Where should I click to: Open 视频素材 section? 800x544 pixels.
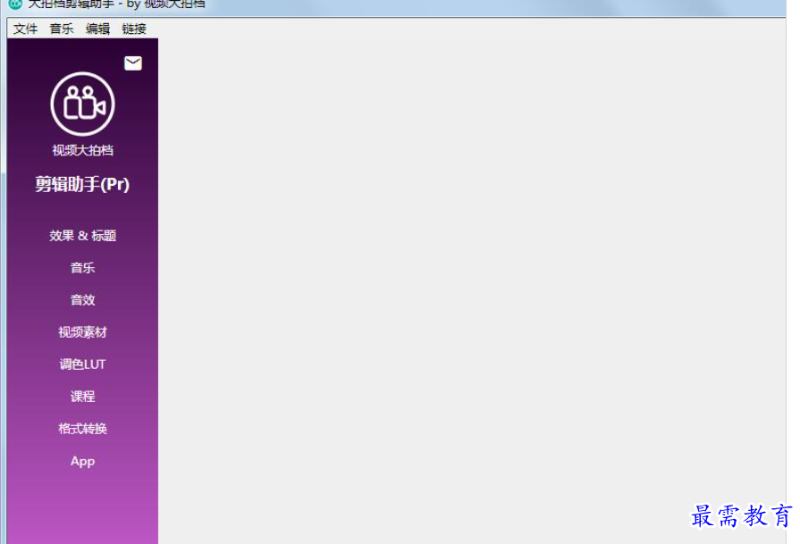82,332
